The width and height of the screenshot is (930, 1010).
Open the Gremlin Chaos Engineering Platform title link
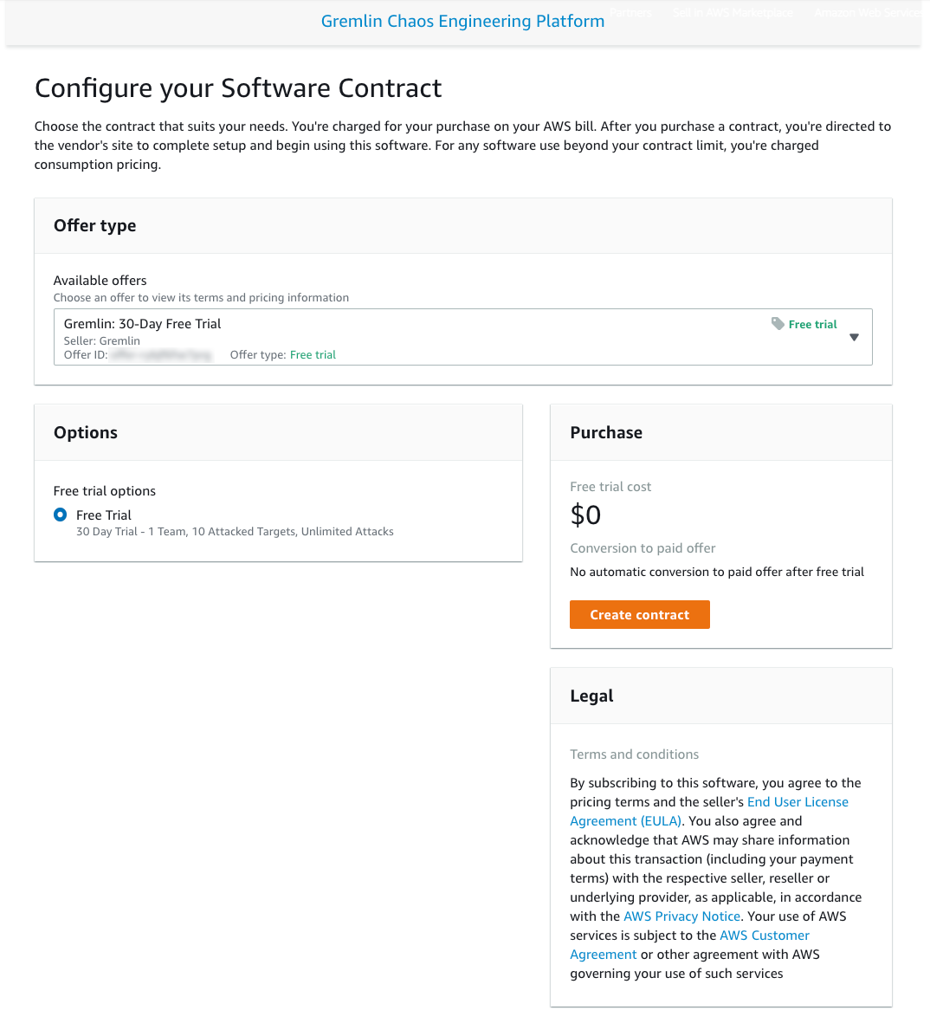[462, 21]
